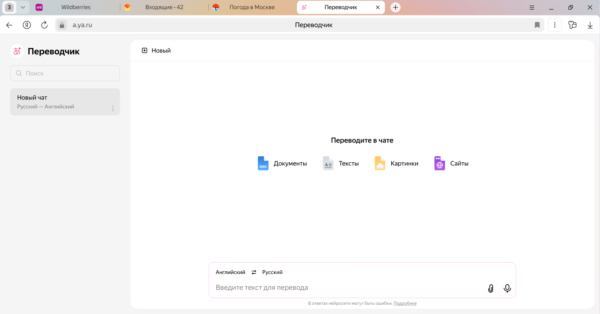Swap languages with the arrows icon
Screen dimensions: 600x314
254,272
